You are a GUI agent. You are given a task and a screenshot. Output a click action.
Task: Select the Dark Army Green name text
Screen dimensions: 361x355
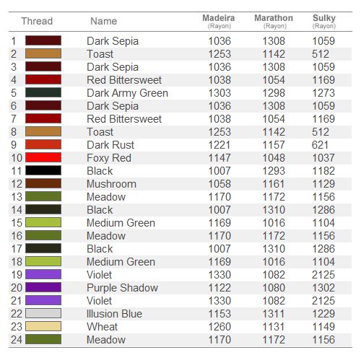127,93
